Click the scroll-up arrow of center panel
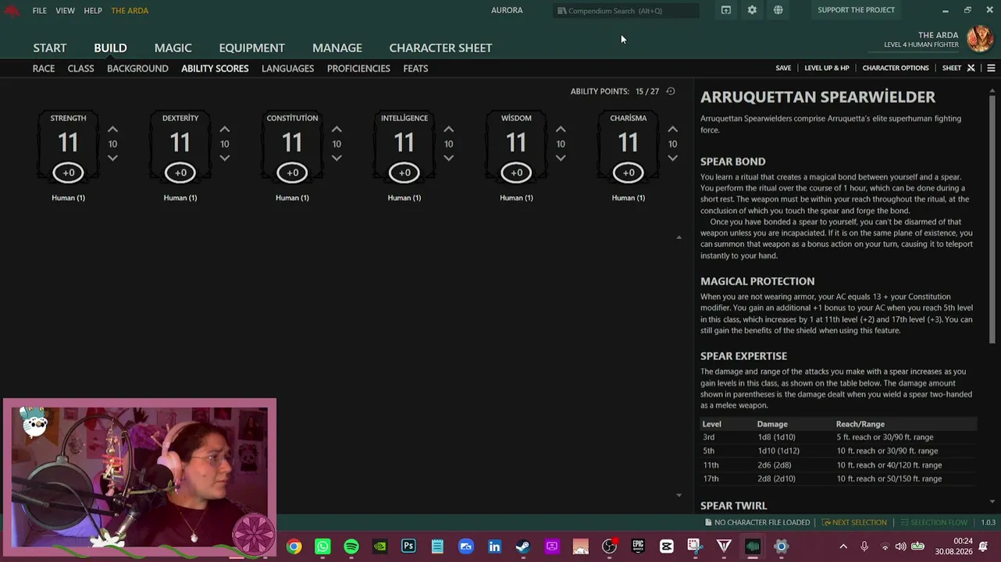This screenshot has width=1001, height=562. click(x=679, y=237)
